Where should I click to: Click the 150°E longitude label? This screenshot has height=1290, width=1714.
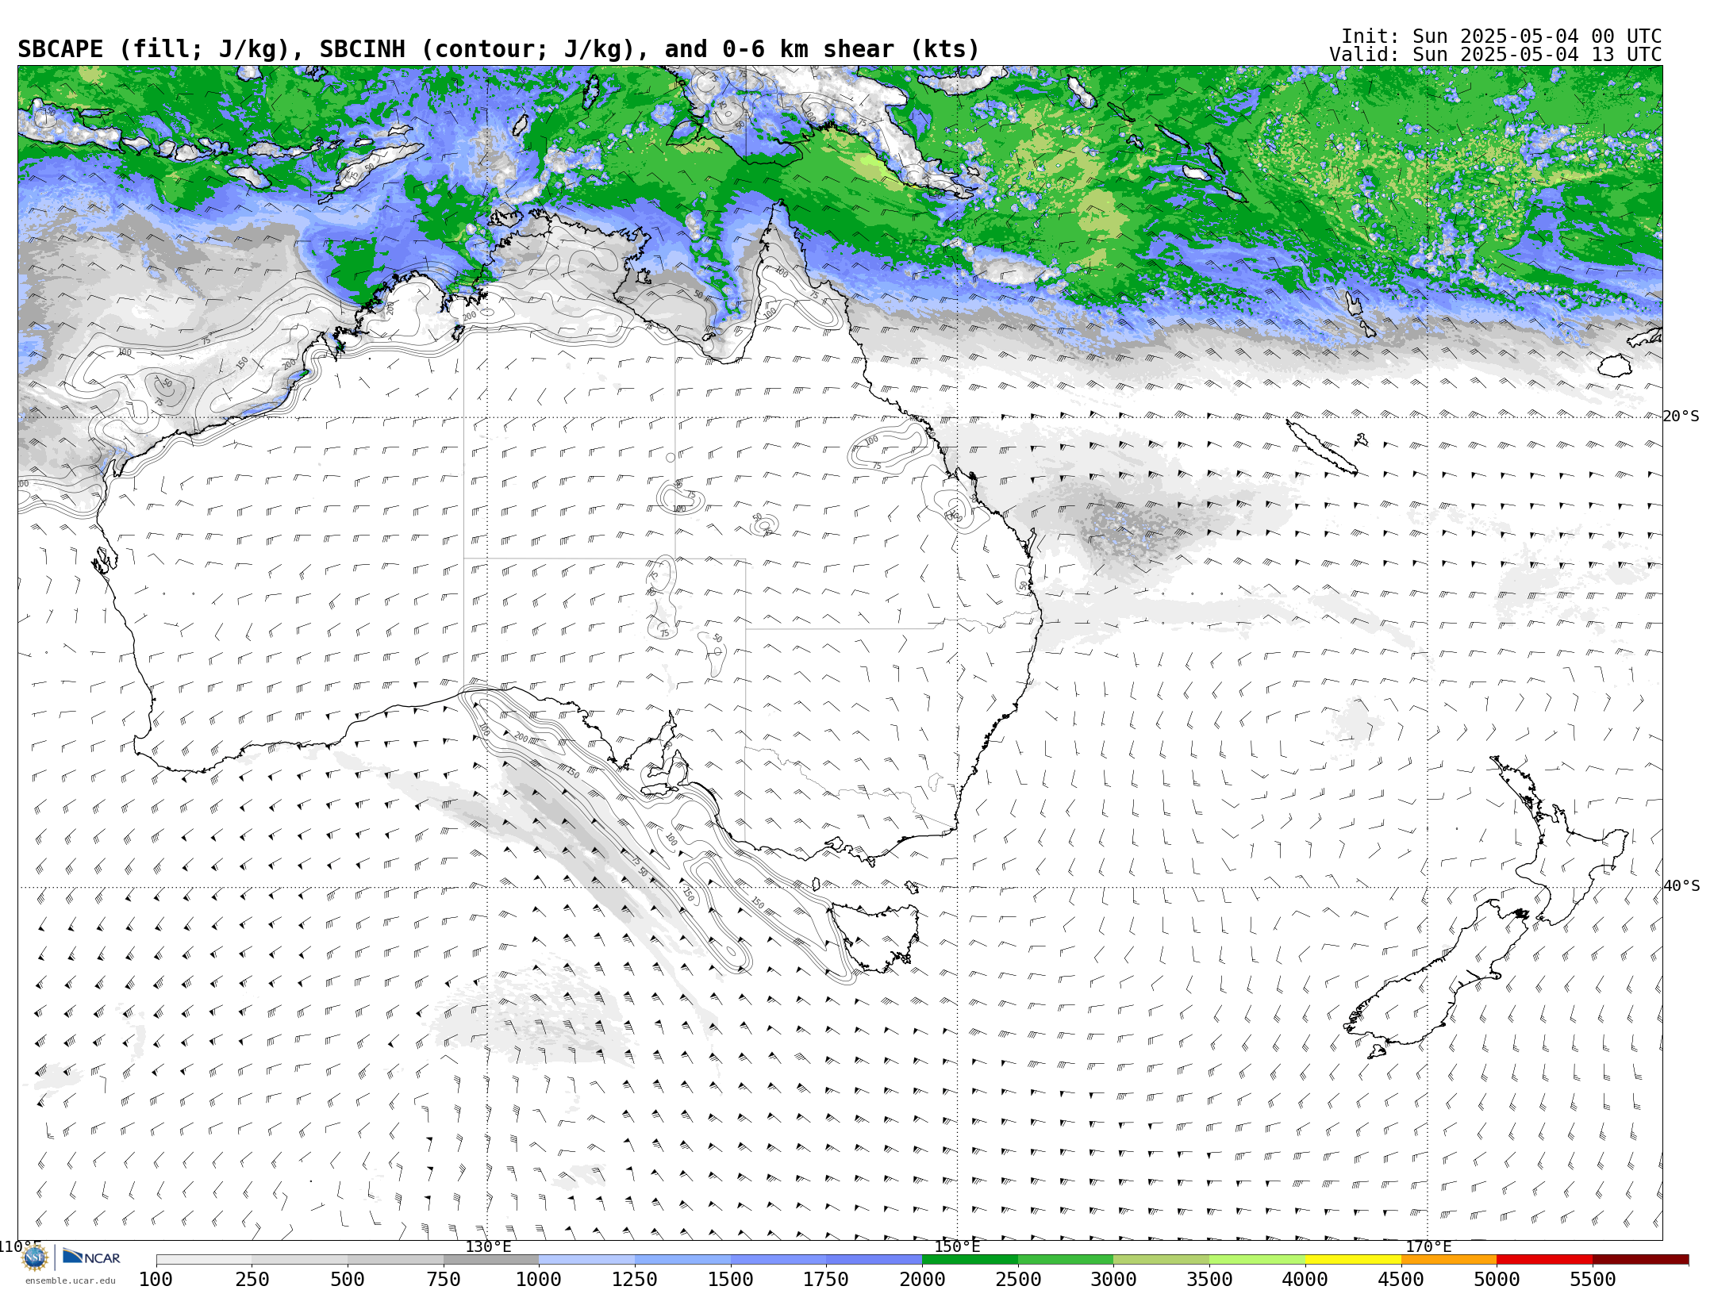point(957,1246)
